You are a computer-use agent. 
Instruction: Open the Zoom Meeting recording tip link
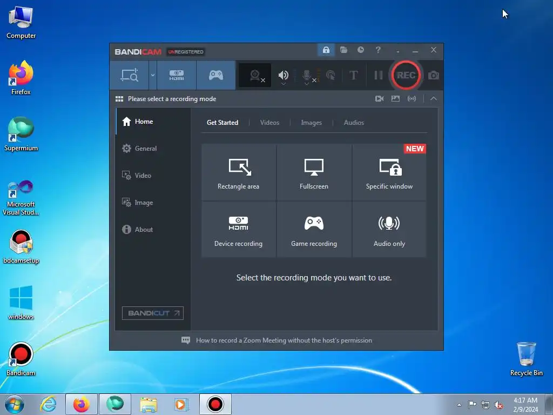click(284, 340)
